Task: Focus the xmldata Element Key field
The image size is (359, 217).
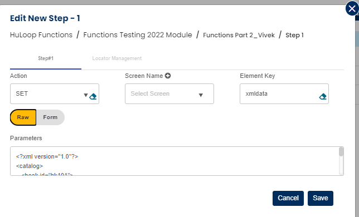Action: (284, 93)
